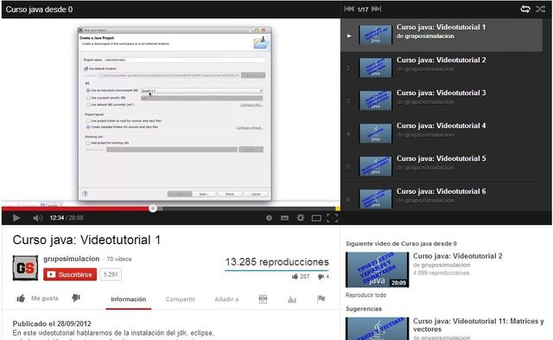The height and width of the screenshot is (340, 553).
Task: Select Curso java: Videotutorial 4 in playlist
Action: pyautogui.click(x=442, y=133)
